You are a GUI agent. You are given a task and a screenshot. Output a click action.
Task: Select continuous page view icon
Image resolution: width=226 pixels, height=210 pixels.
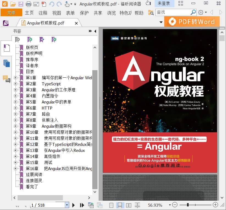click(120, 205)
